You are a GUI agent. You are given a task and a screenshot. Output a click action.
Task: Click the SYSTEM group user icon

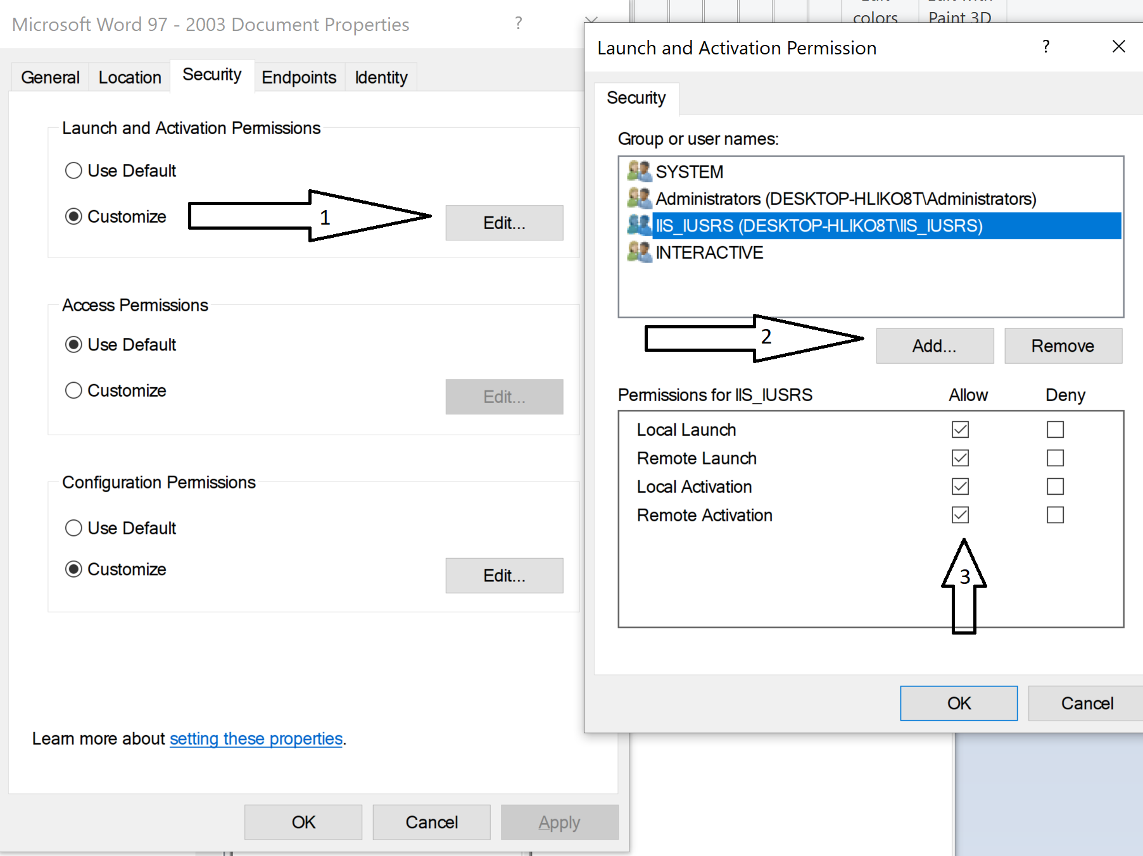(639, 171)
